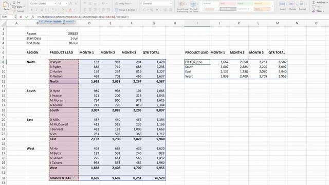The height and width of the screenshot is (185, 329).
Task: Apply the currency accounting format
Action: [x=144, y=10]
